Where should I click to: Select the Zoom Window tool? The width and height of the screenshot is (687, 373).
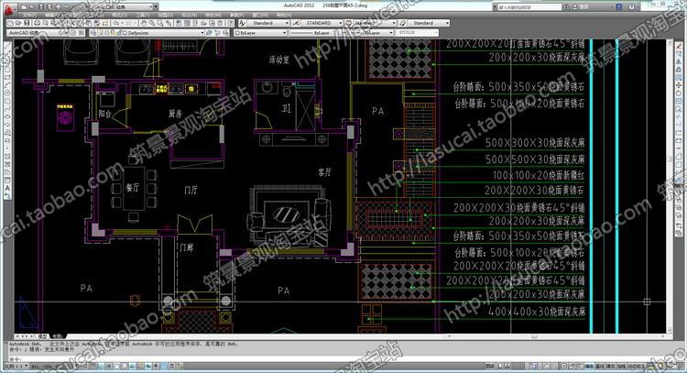pyautogui.click(x=160, y=23)
